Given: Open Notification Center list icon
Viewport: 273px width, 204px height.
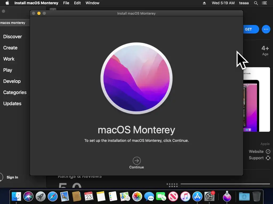Looking at the screenshot, I should [264, 3].
